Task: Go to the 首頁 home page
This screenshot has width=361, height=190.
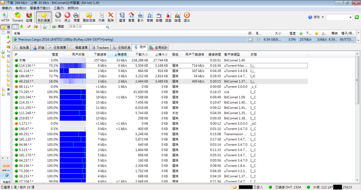Action: (131, 17)
